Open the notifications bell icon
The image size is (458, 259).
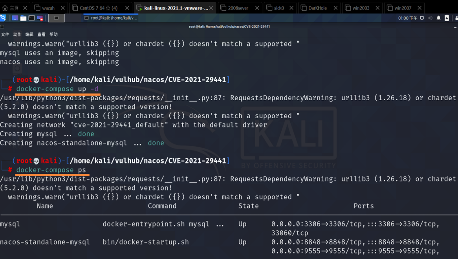(x=438, y=18)
